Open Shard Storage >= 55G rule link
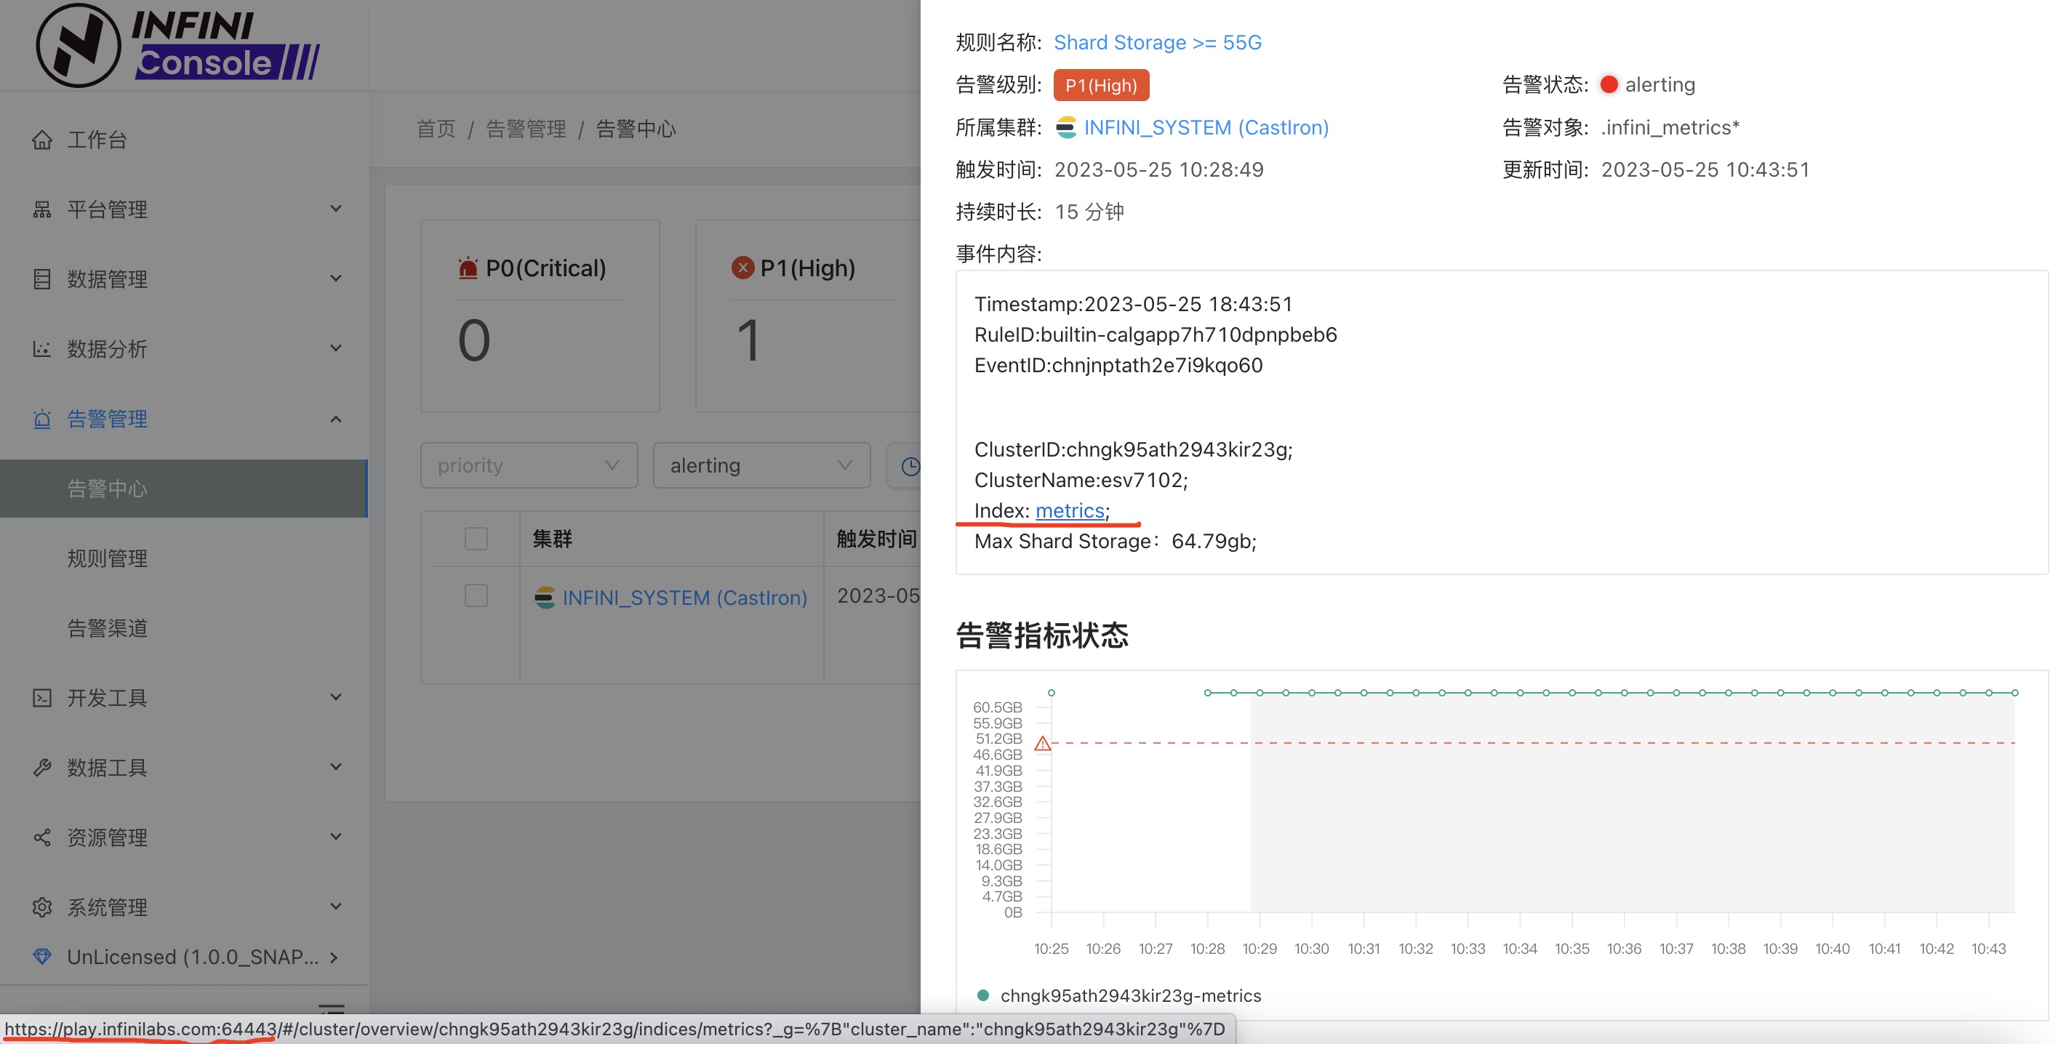Screen dimensions: 2058x1044 (x=1157, y=42)
